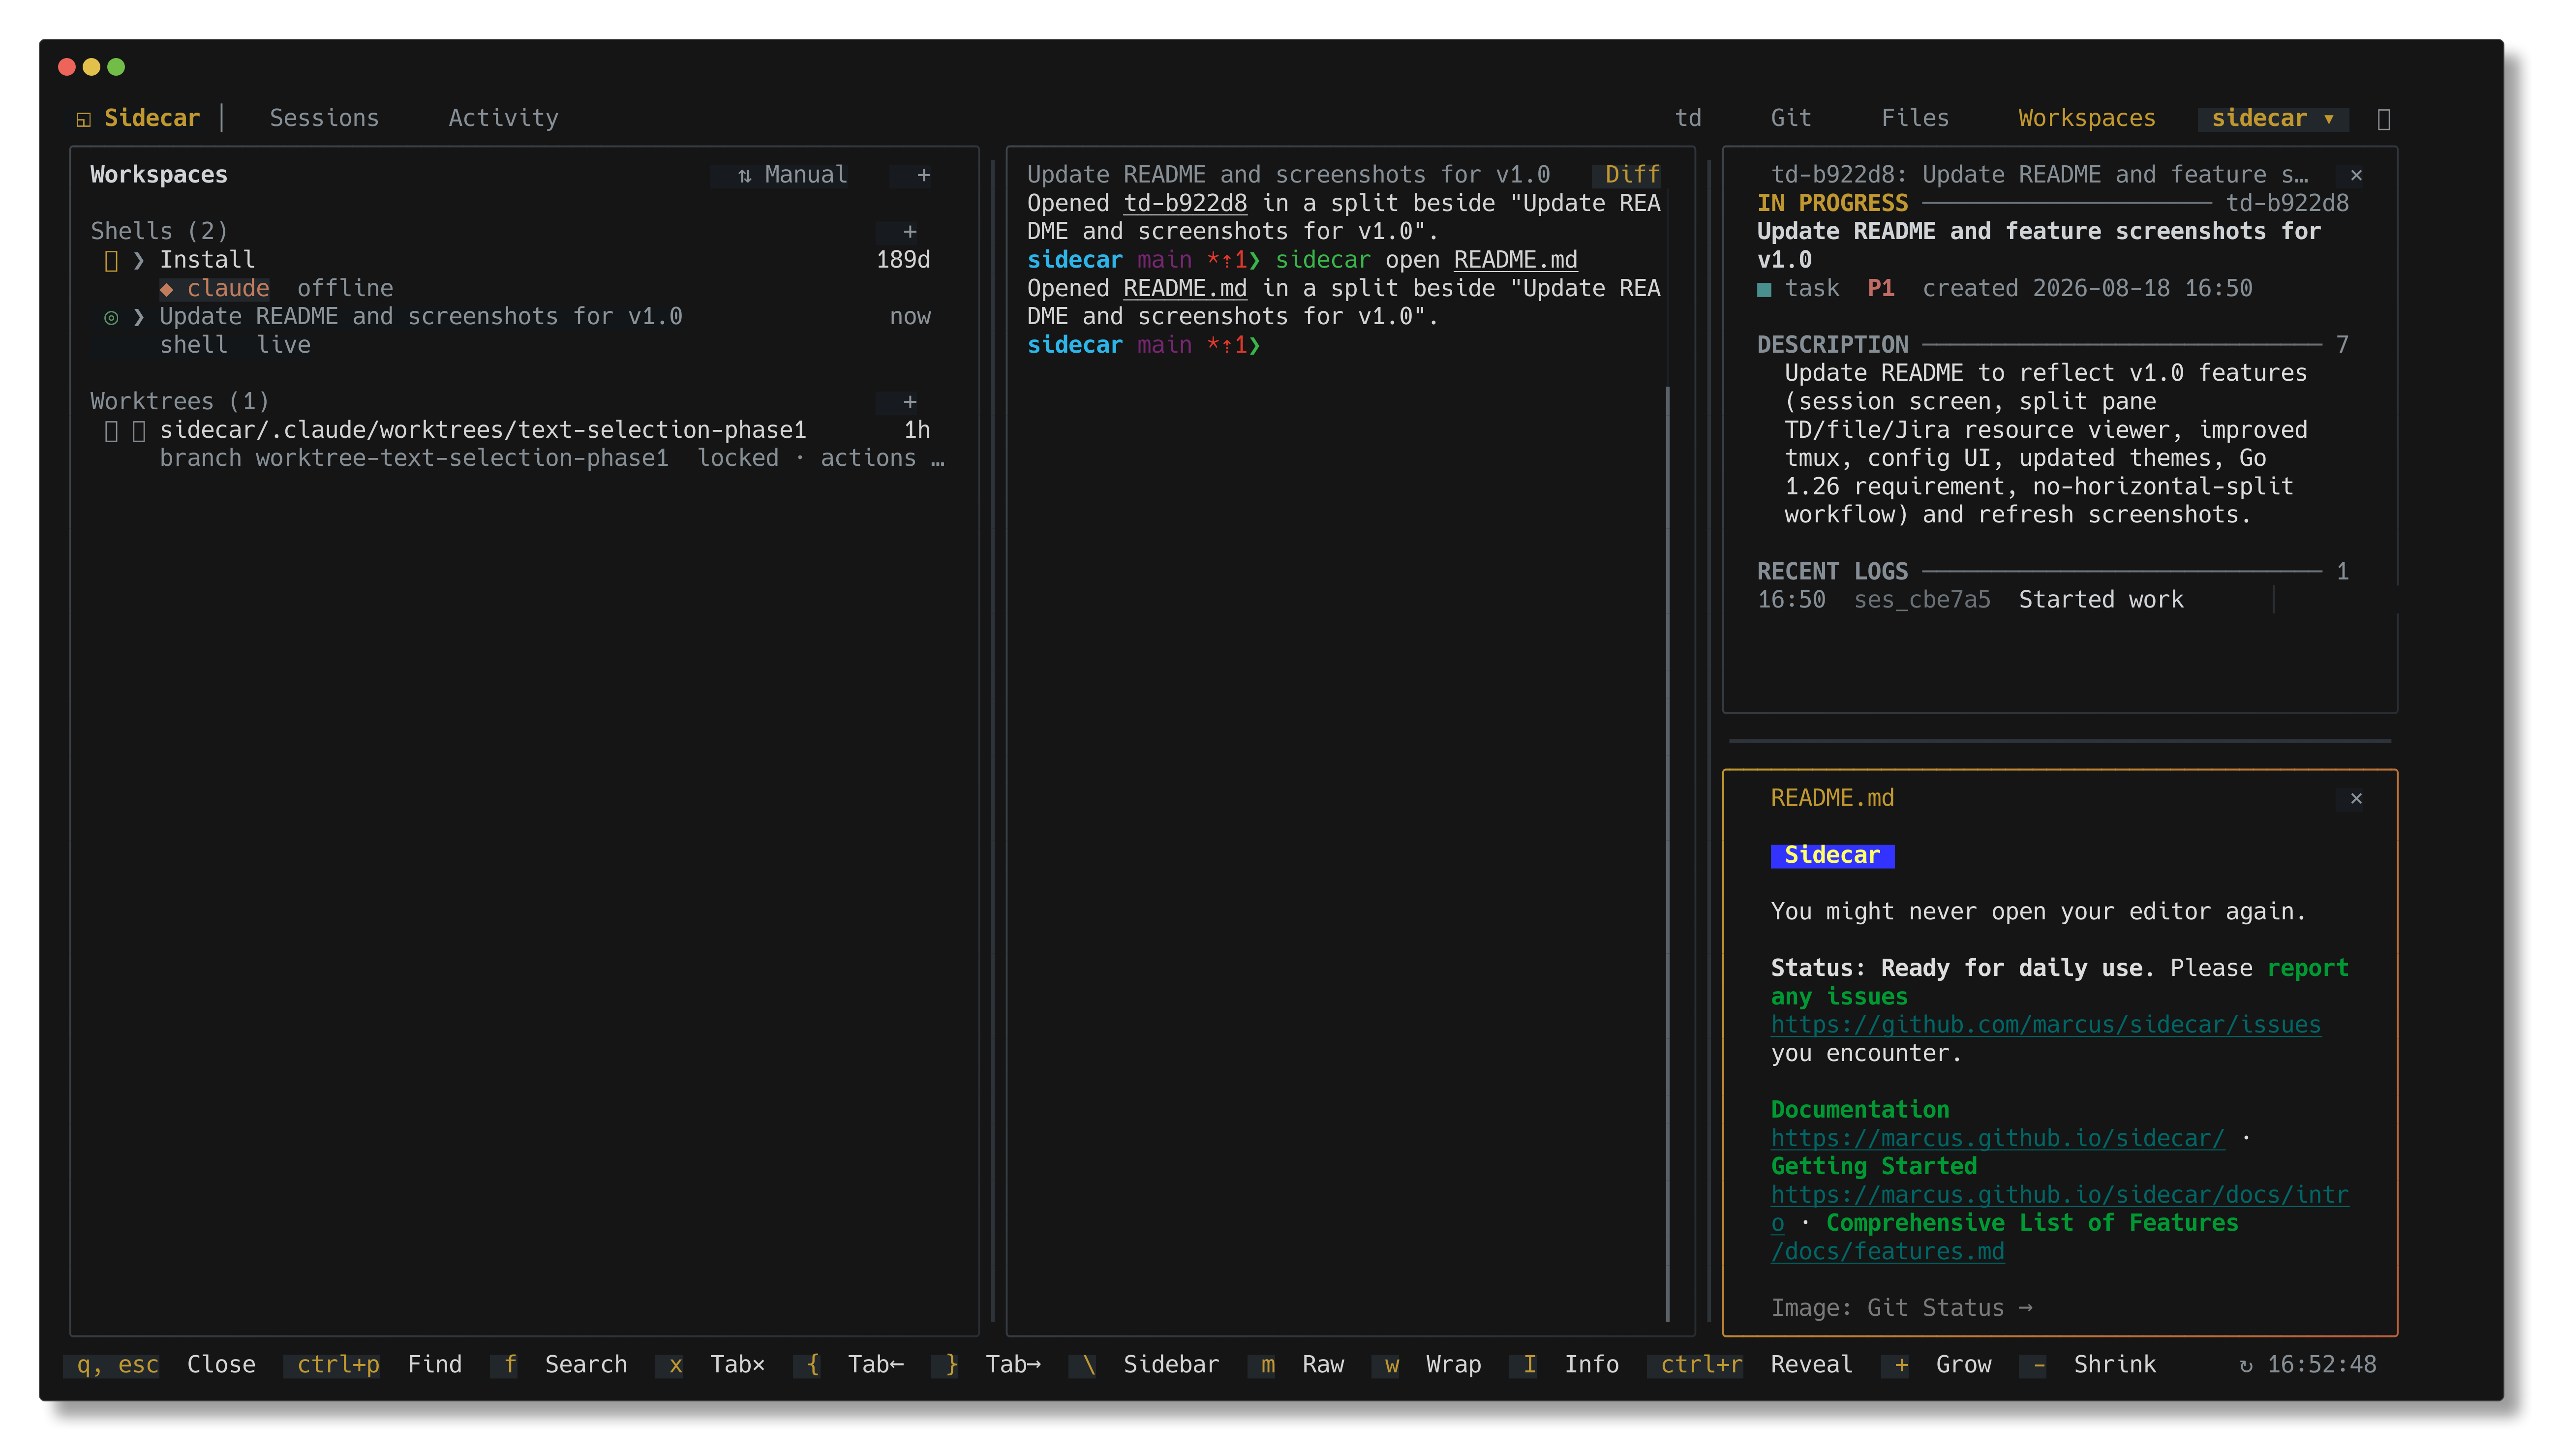Close the README.md viewer pane
Viewport: 2559px width, 1456px height.
point(2356,798)
